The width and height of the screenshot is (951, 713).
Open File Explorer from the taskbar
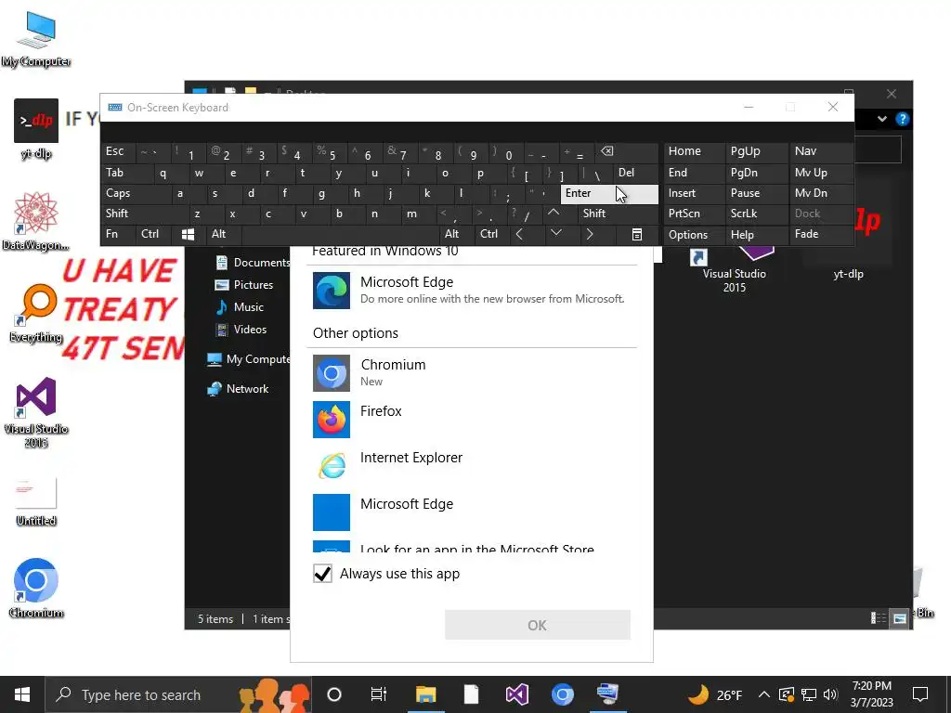425,694
